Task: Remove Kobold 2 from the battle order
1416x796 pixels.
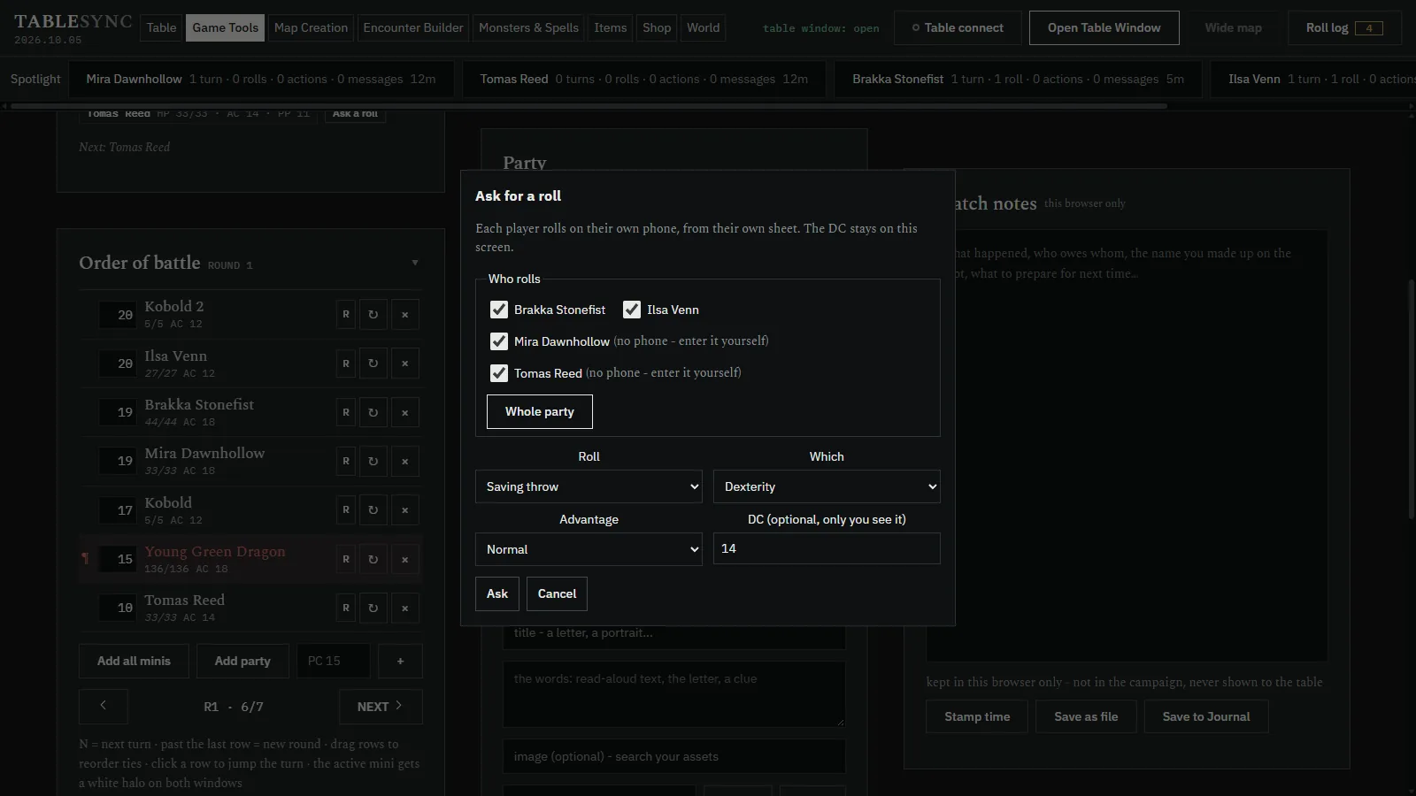Action: coord(405,314)
